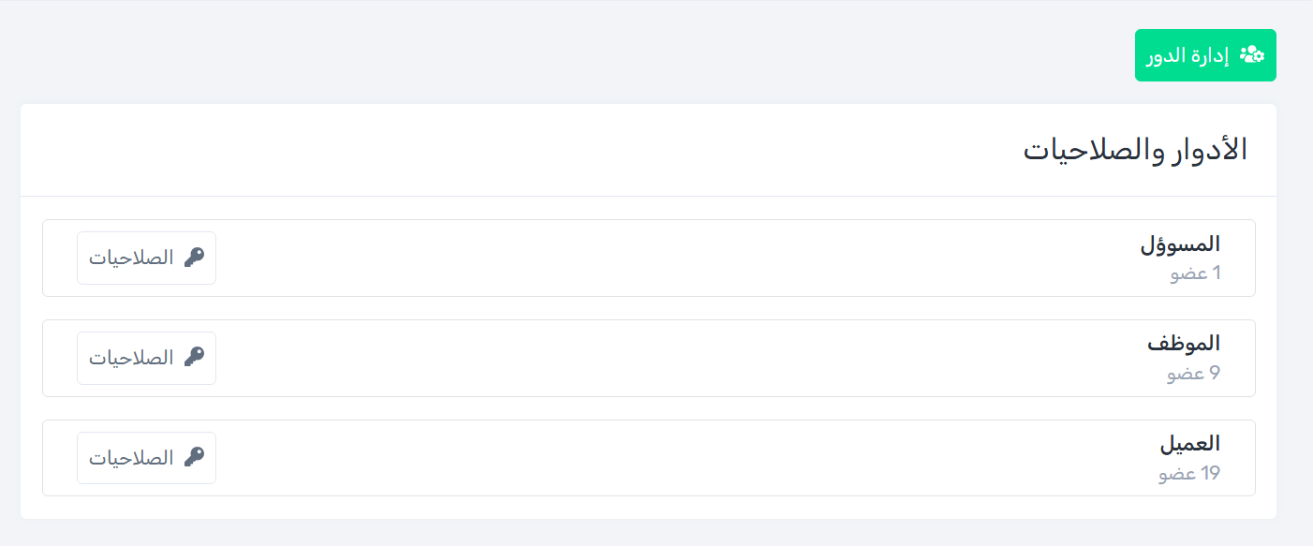Click the key icon for المسؤول role

coord(194,258)
